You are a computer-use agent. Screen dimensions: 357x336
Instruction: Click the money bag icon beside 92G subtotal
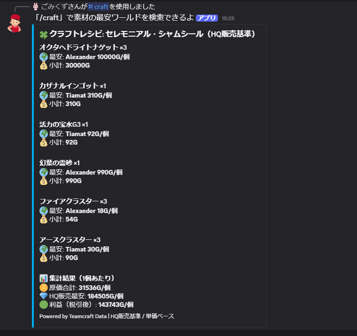pos(44,142)
